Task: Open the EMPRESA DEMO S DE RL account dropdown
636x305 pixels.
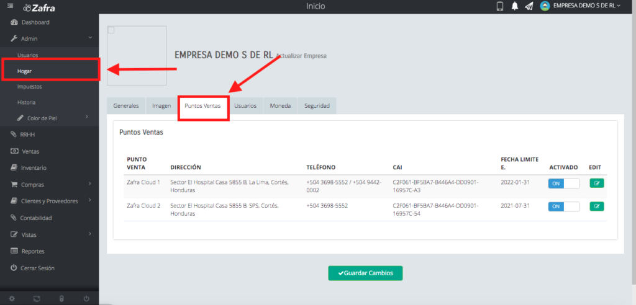Action: pyautogui.click(x=586, y=6)
